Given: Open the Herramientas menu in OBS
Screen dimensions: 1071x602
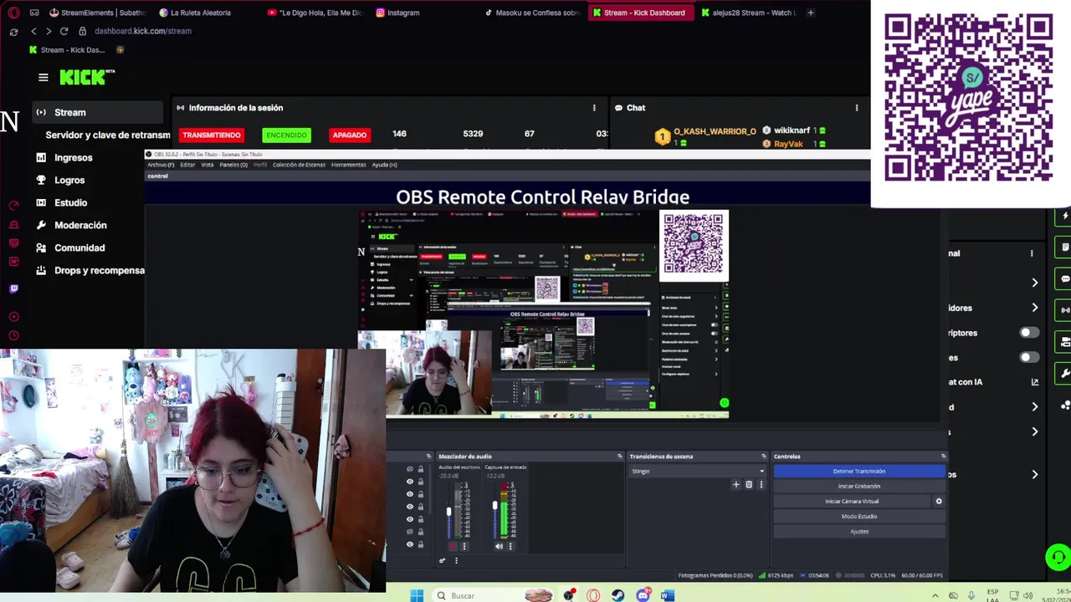Looking at the screenshot, I should pyautogui.click(x=348, y=165).
